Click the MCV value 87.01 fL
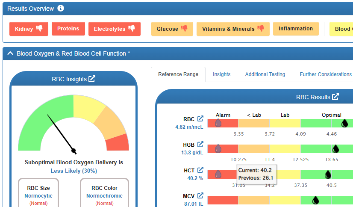Image resolution: width=353 pixels, height=207 pixels. pyautogui.click(x=194, y=204)
